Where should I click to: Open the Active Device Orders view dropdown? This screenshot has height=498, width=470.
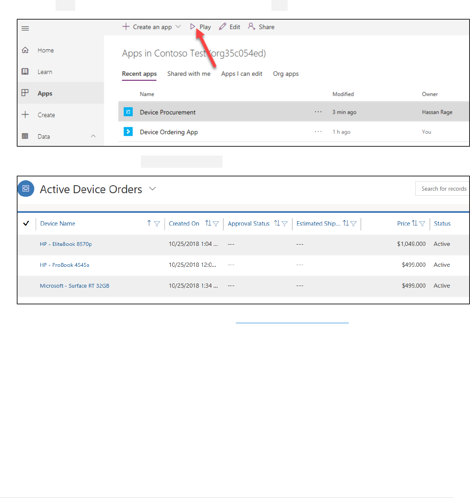(x=153, y=188)
